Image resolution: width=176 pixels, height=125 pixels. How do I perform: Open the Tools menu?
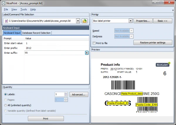[x=23, y=10]
